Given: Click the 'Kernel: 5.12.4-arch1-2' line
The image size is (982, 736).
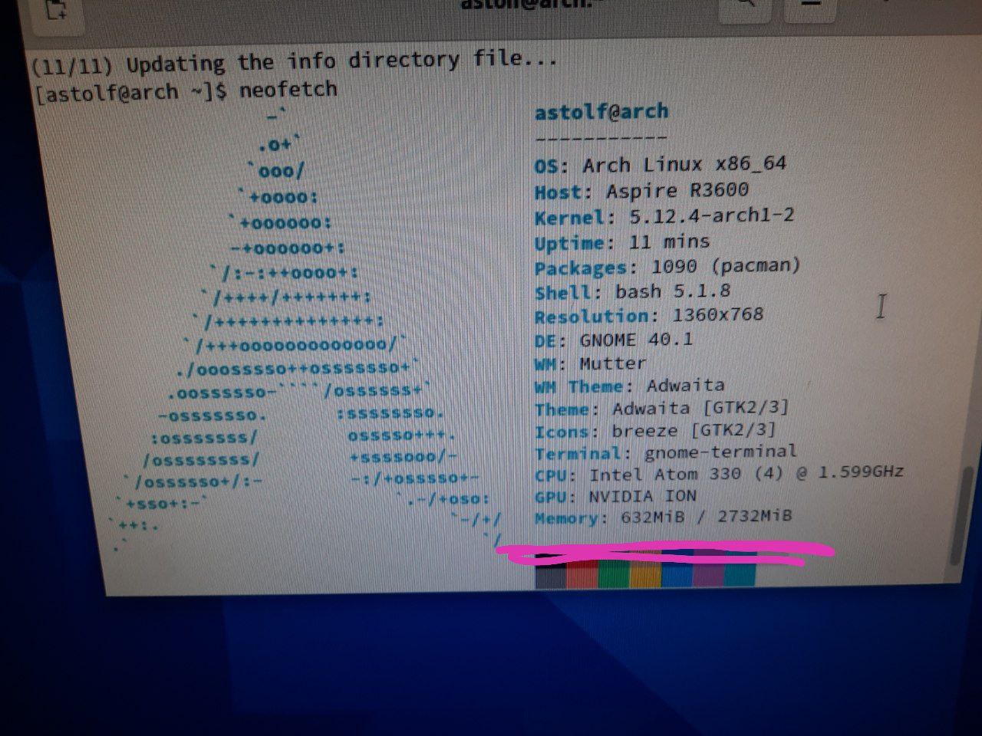Looking at the screenshot, I should (x=664, y=216).
